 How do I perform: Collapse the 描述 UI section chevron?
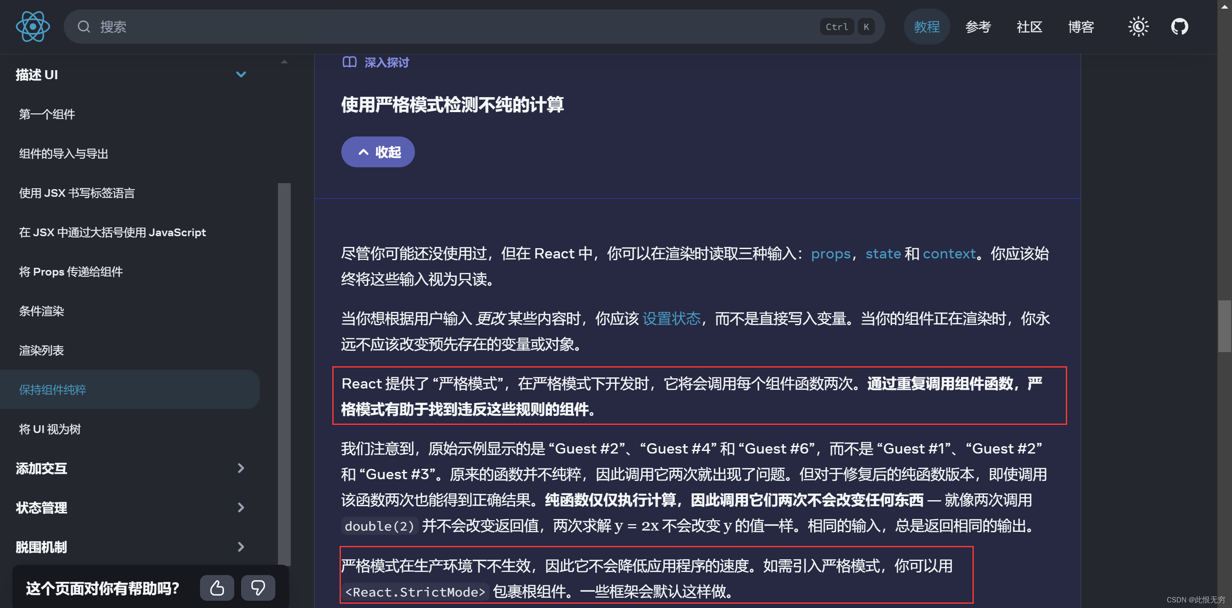(x=241, y=74)
